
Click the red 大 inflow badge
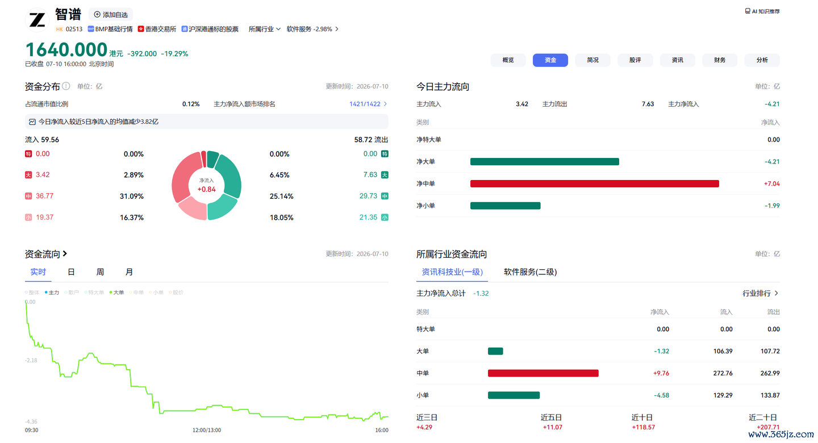click(x=28, y=175)
